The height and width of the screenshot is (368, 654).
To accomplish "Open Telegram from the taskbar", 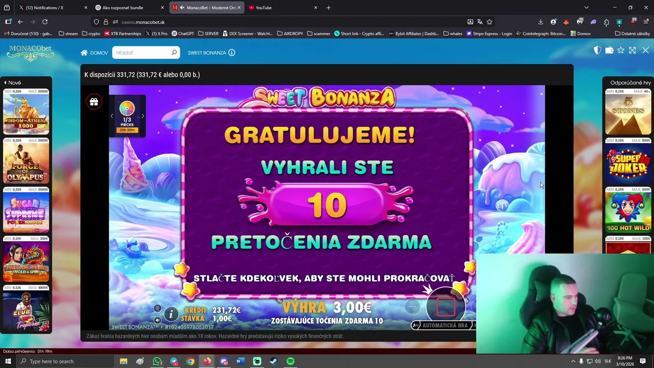I will [174, 361].
